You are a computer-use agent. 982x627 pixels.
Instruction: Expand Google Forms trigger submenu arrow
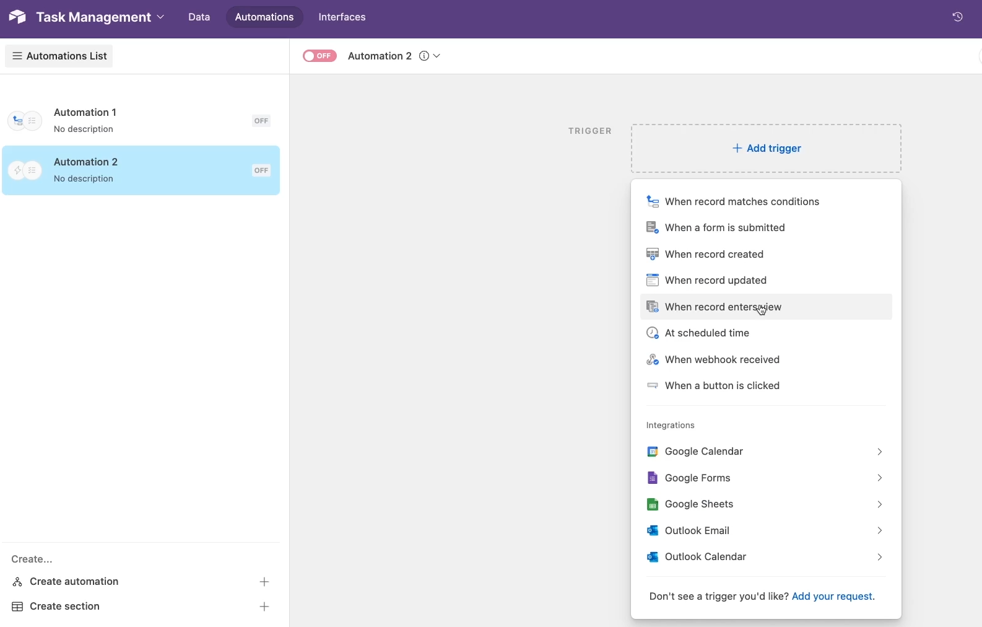click(x=879, y=478)
